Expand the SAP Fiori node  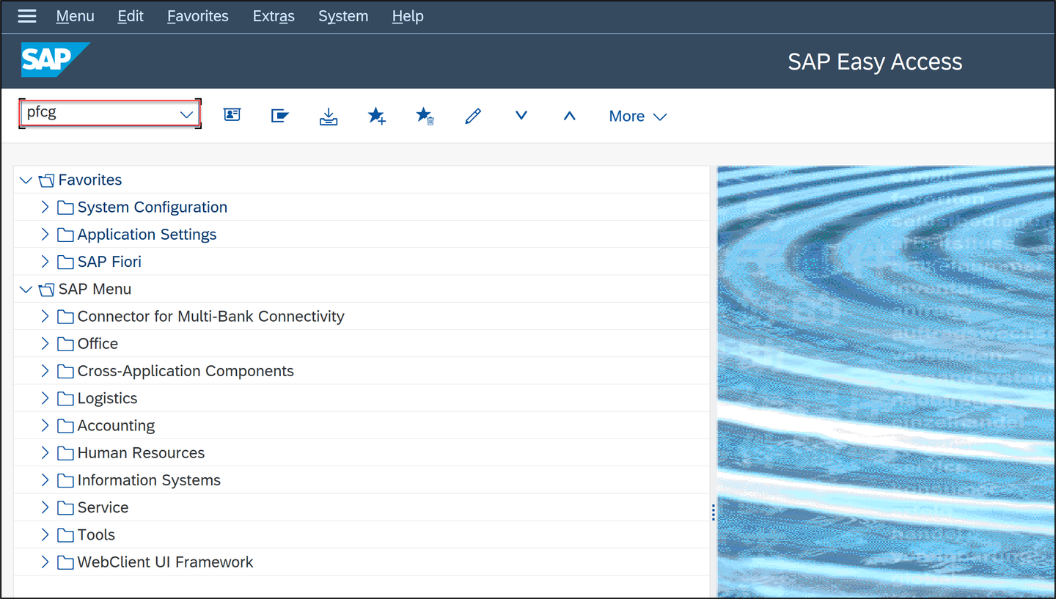pyautogui.click(x=45, y=262)
